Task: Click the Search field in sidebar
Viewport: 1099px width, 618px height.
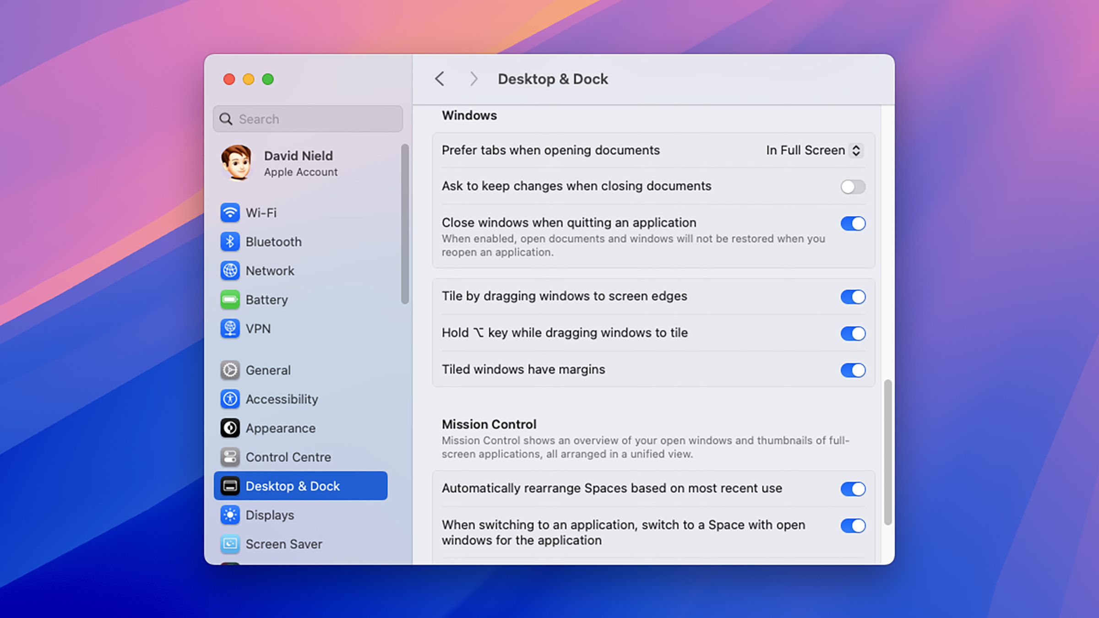Action: click(307, 119)
